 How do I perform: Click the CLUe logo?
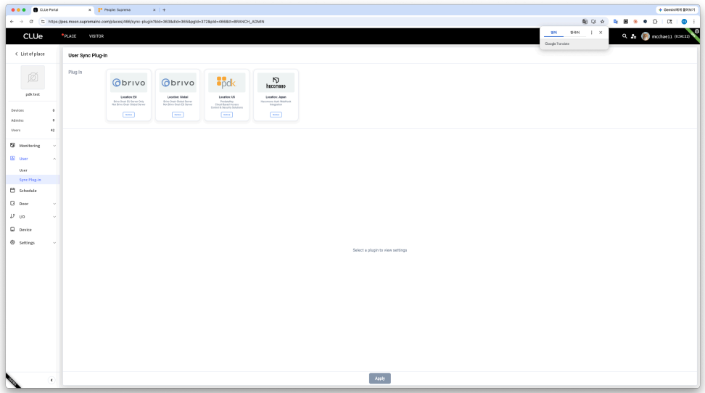point(33,36)
